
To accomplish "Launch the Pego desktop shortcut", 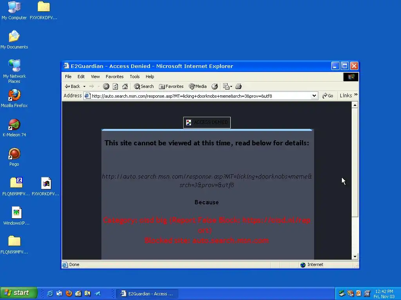I will tap(14, 157).
